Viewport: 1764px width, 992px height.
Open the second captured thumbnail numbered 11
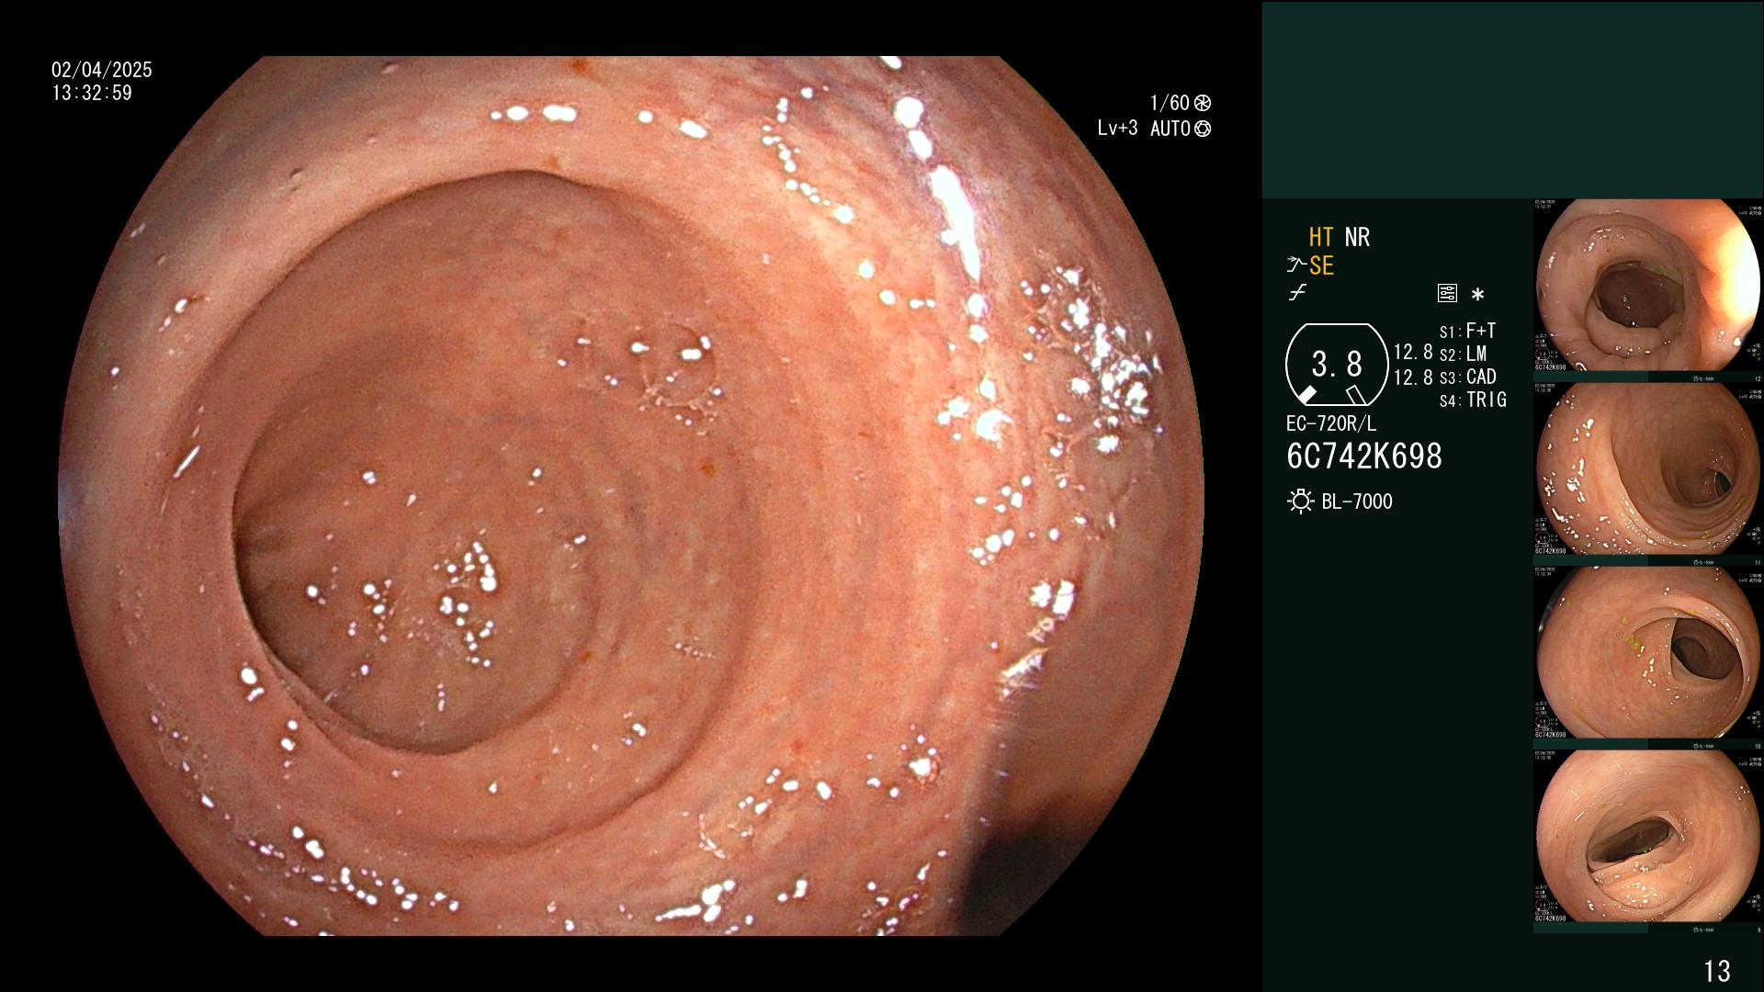pyautogui.click(x=1647, y=469)
